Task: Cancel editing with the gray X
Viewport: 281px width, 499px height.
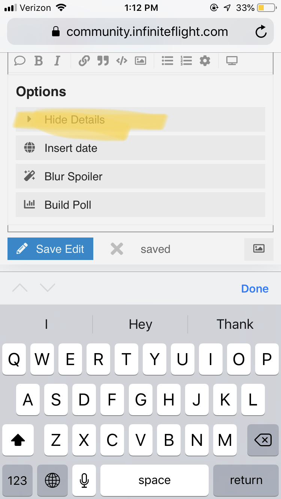Action: click(x=117, y=249)
